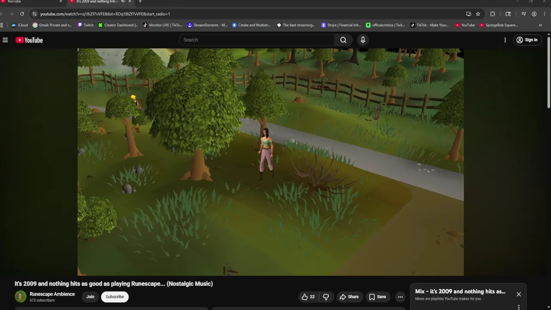
Task: Open Create and Multistream bookmark
Action: (x=251, y=25)
